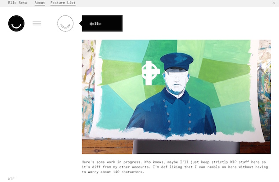Click the black Ello smiley logo
Viewport: 279px width, 182px height.
click(x=16, y=23)
